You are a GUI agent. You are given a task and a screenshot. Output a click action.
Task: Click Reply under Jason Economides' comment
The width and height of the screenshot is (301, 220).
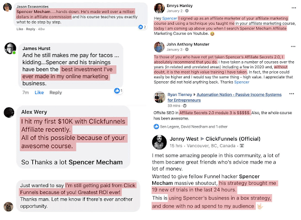(31, 29)
